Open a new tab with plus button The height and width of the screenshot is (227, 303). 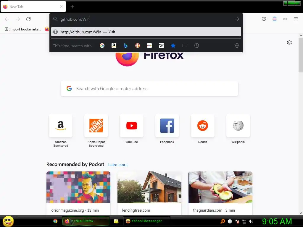click(x=72, y=7)
